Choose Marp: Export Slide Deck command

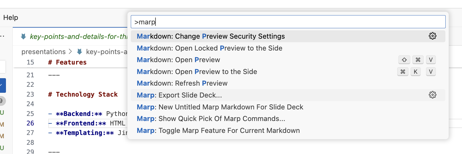tap(179, 95)
